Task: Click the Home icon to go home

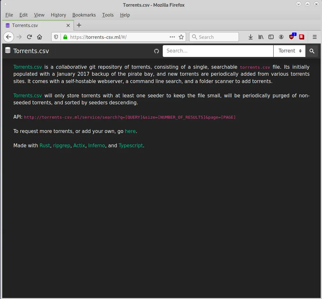Action: coord(39,37)
